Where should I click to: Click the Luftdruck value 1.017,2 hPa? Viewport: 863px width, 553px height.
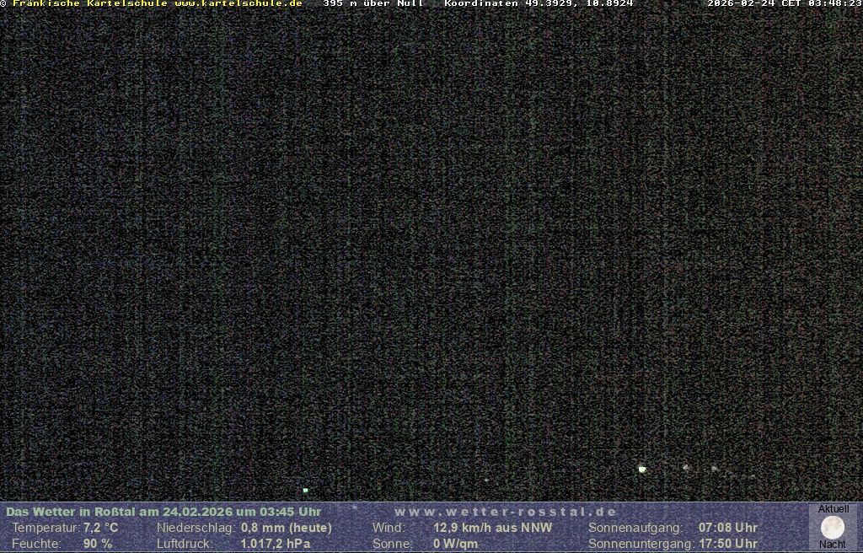tap(276, 544)
